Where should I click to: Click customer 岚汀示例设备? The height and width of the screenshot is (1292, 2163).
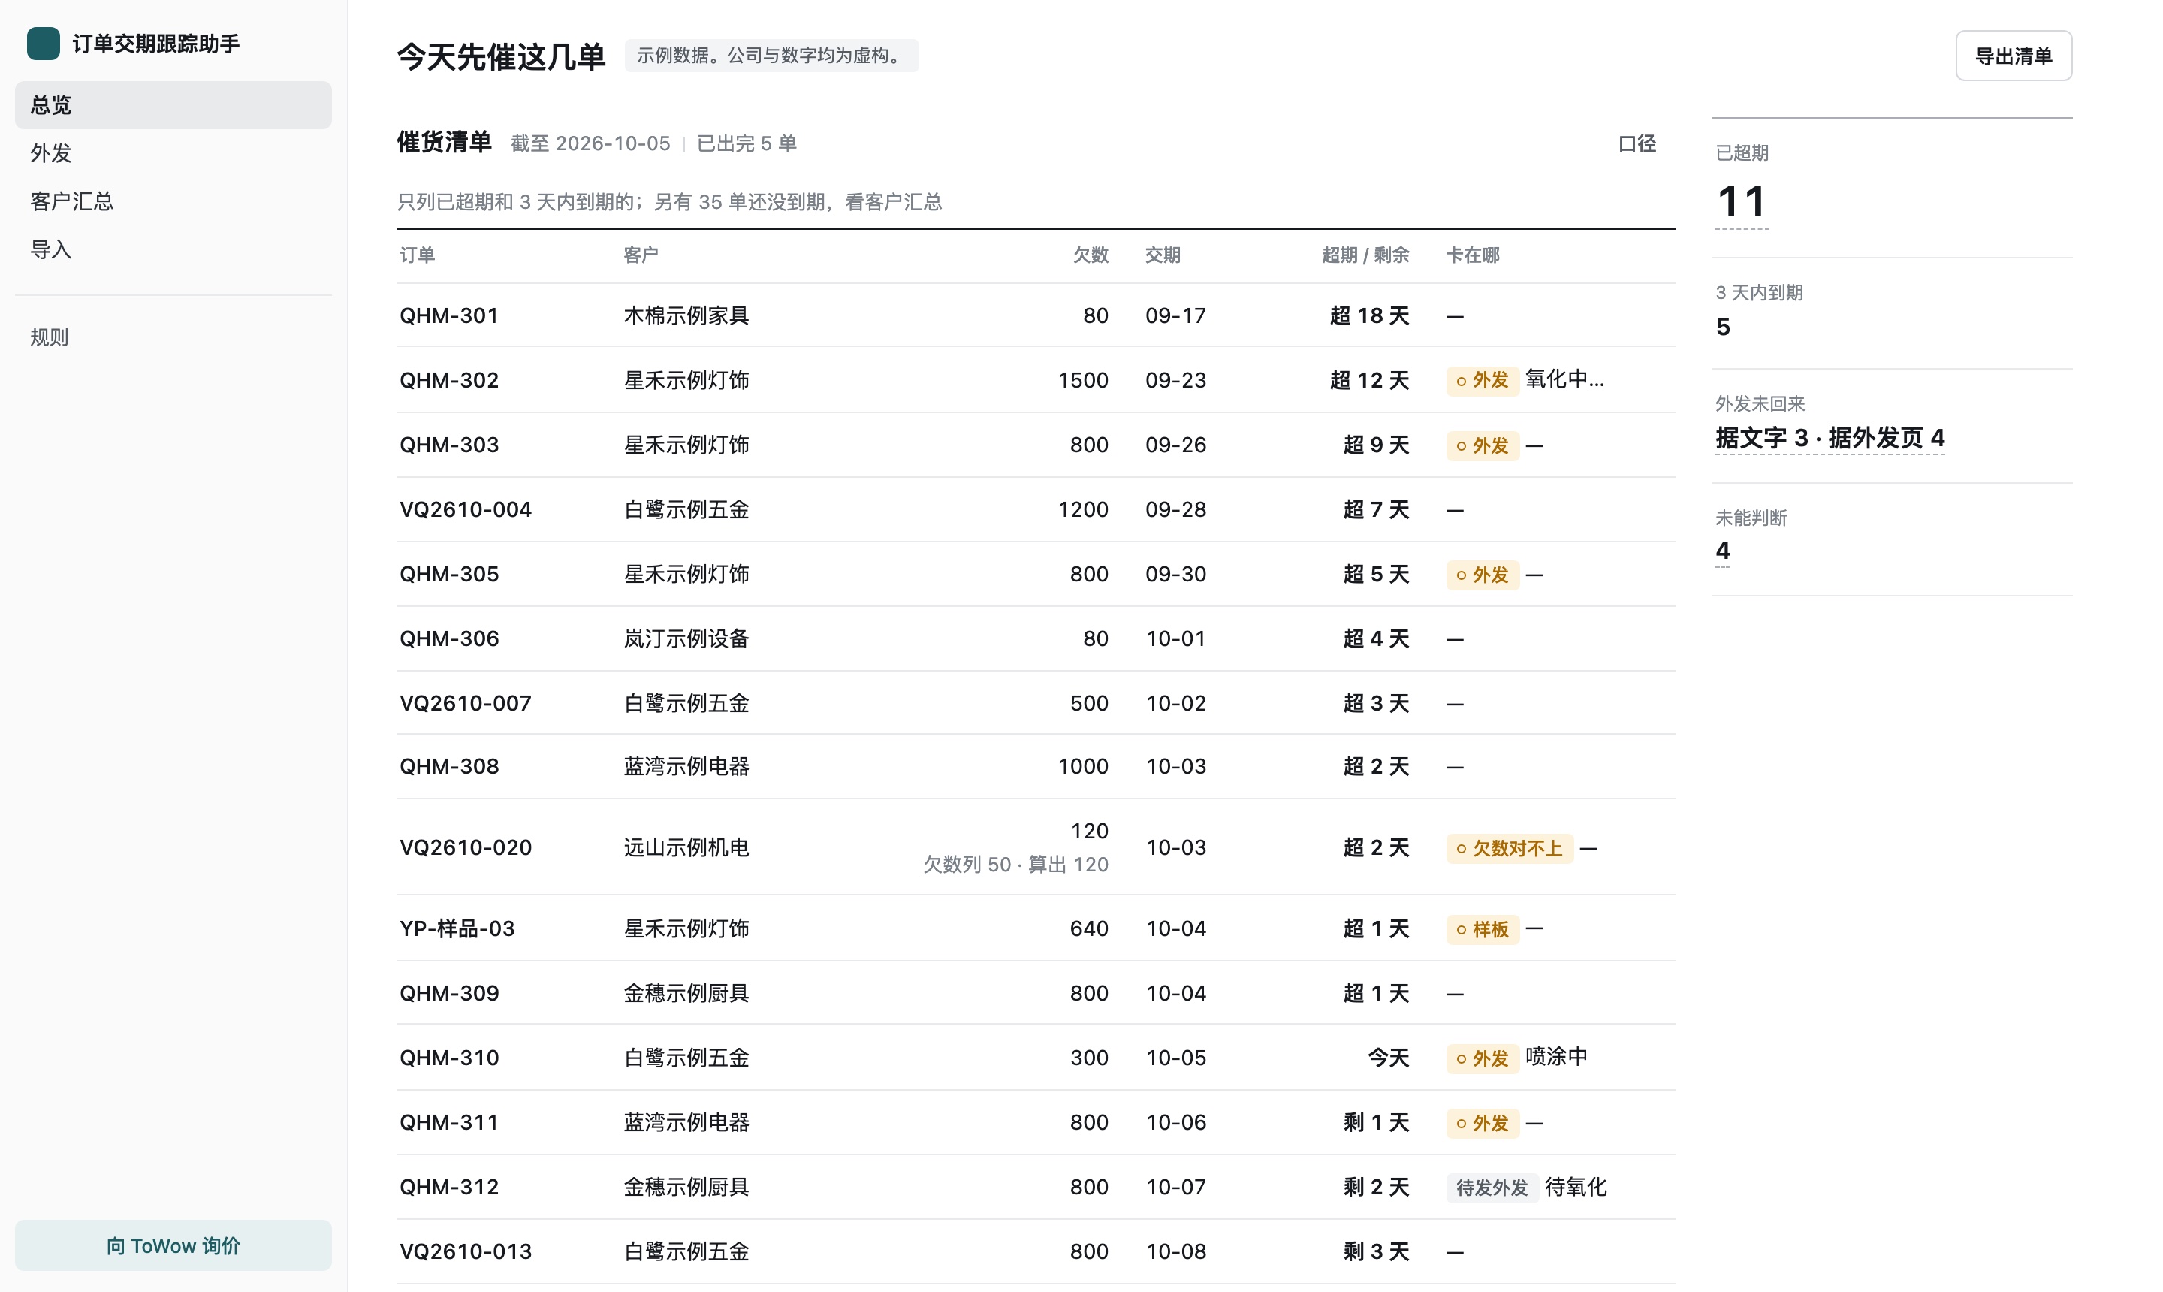[x=686, y=639]
